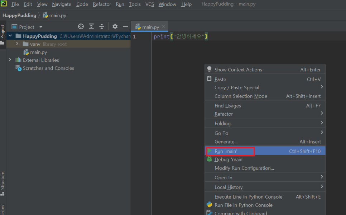Click the lightbulb icon of Show Context Actions

point(209,69)
